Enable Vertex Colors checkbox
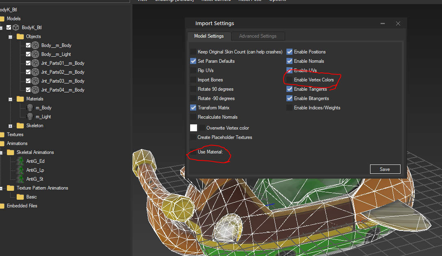The width and height of the screenshot is (442, 256). [289, 79]
